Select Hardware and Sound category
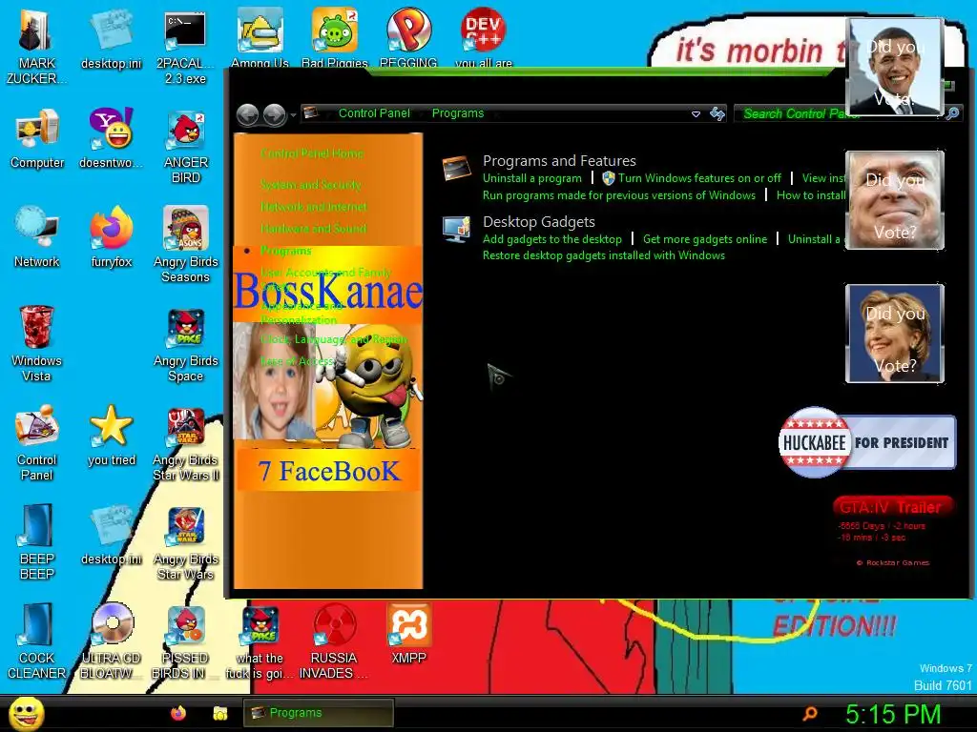 tap(313, 229)
